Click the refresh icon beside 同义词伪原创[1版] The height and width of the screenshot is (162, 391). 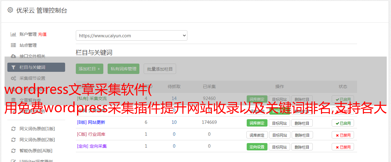pyautogui.click(x=13, y=129)
